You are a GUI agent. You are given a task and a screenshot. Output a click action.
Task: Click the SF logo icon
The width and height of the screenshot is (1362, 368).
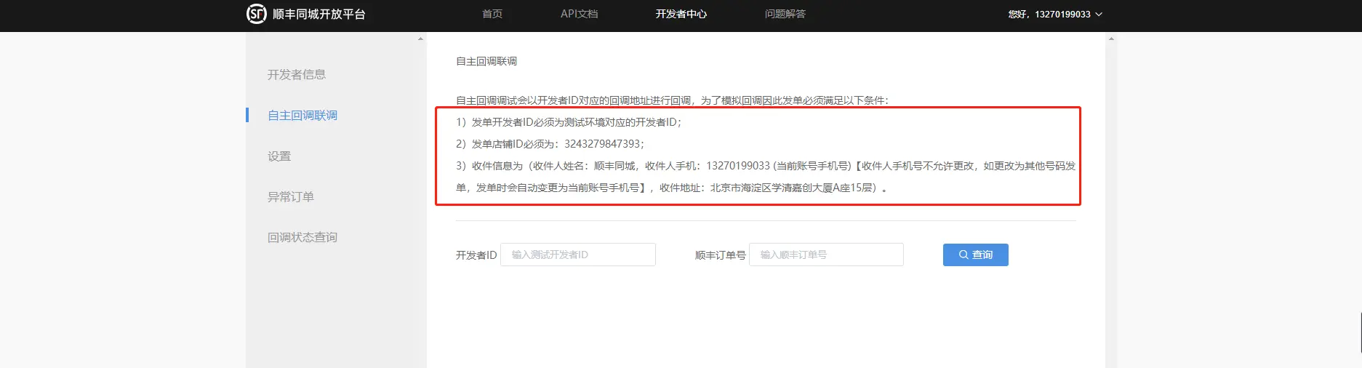pyautogui.click(x=256, y=14)
